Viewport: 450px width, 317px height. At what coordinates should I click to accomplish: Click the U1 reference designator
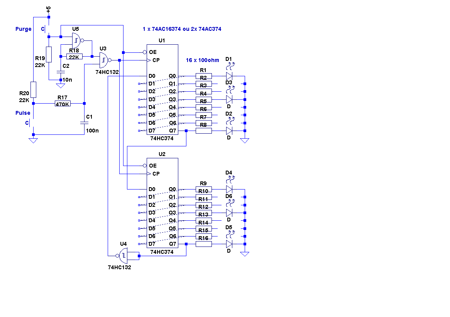[x=162, y=40]
